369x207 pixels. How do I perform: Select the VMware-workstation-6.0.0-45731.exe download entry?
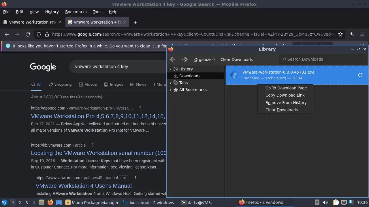297,75
